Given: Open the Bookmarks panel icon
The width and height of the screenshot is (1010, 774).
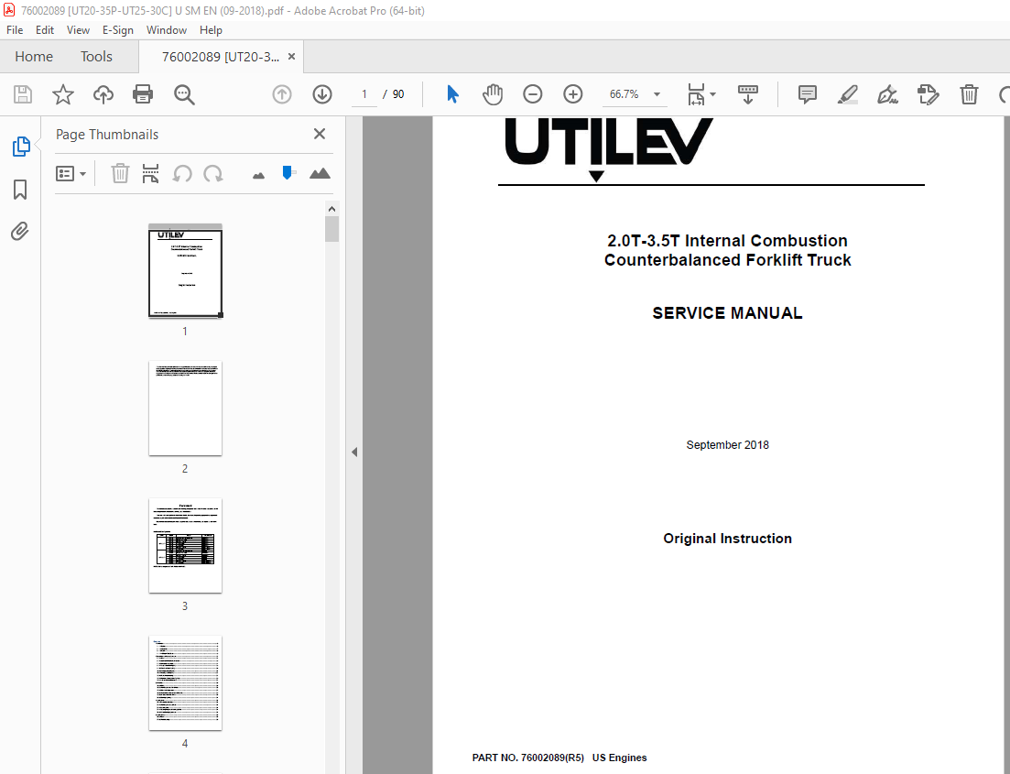Looking at the screenshot, I should coord(20,190).
